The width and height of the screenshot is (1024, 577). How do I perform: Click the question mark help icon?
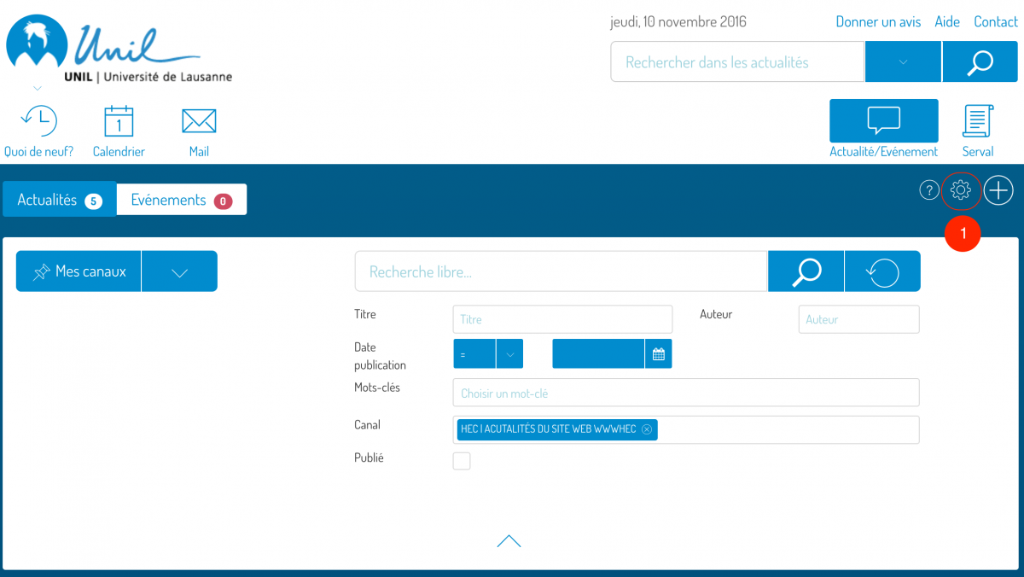click(x=928, y=190)
